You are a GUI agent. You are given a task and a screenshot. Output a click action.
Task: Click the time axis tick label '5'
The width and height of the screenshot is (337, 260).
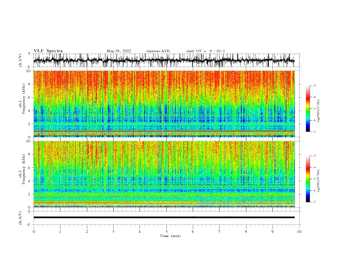(166, 232)
